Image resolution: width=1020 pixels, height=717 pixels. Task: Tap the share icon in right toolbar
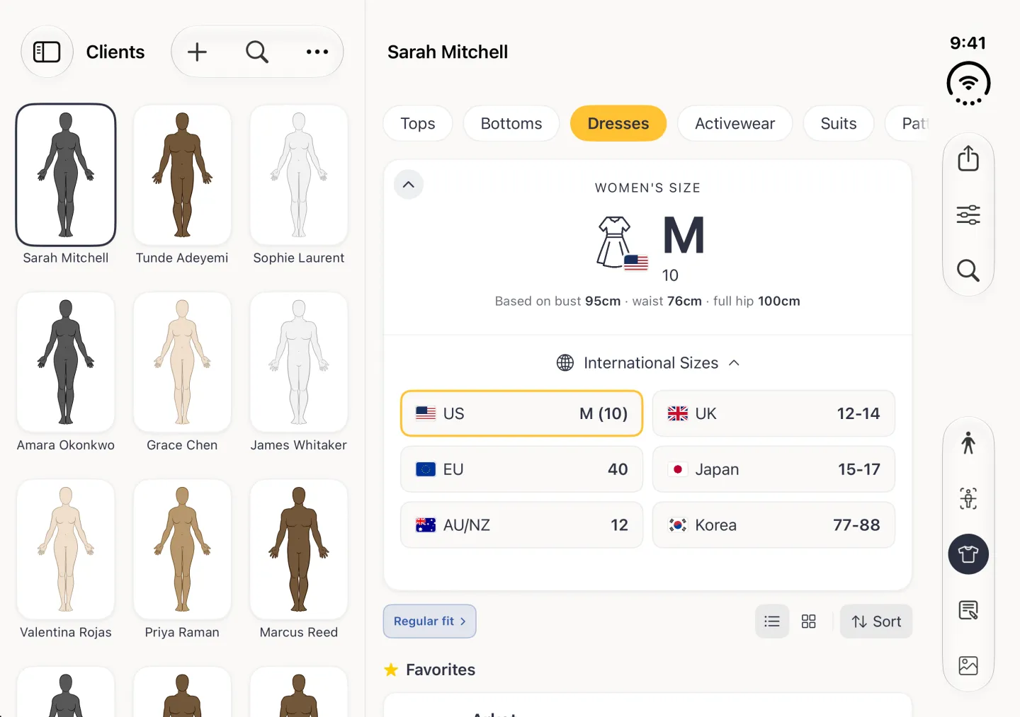click(968, 159)
